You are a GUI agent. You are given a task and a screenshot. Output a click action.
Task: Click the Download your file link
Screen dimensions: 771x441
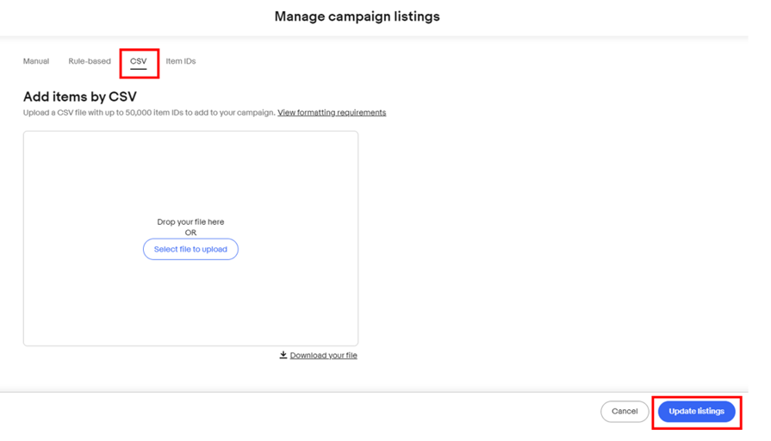point(323,355)
